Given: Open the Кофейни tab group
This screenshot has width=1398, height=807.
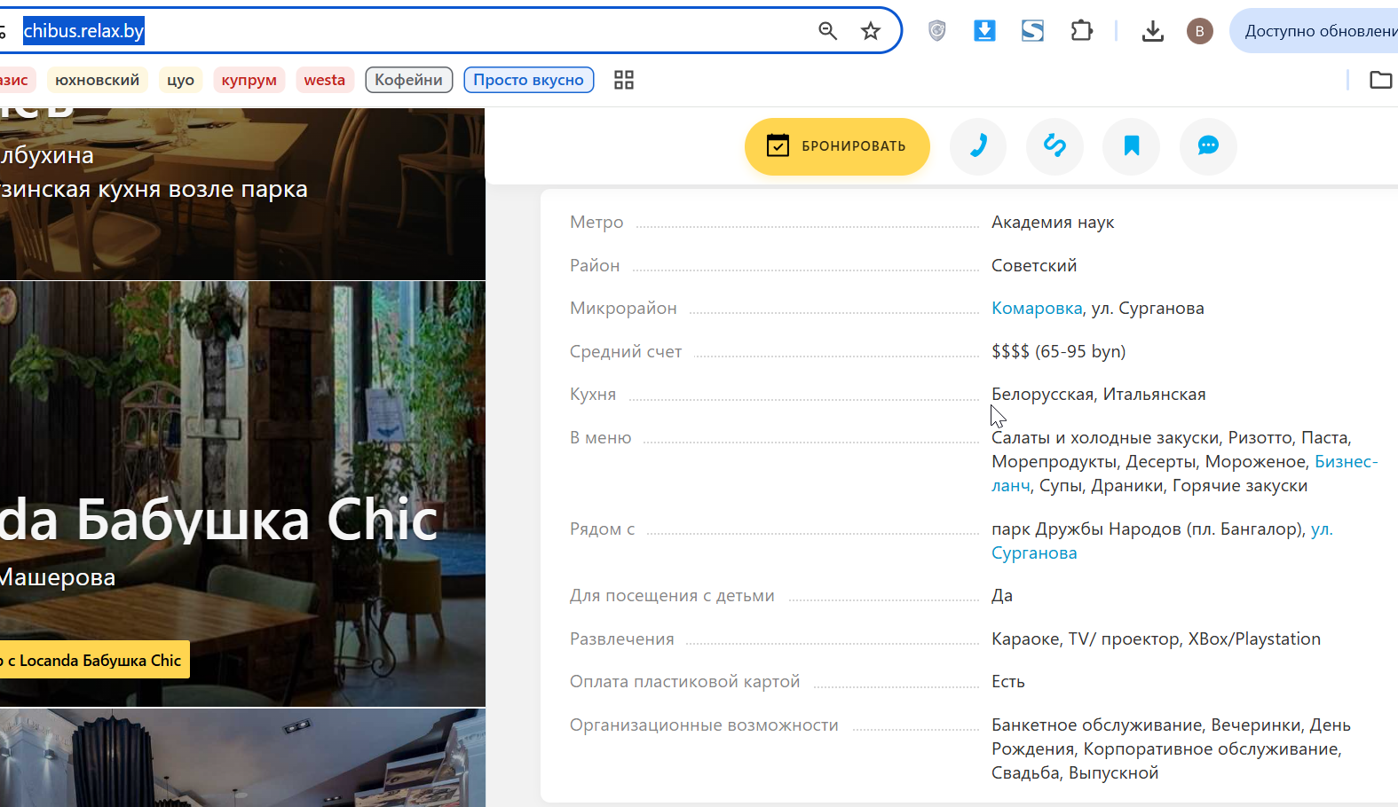Looking at the screenshot, I should 409,80.
